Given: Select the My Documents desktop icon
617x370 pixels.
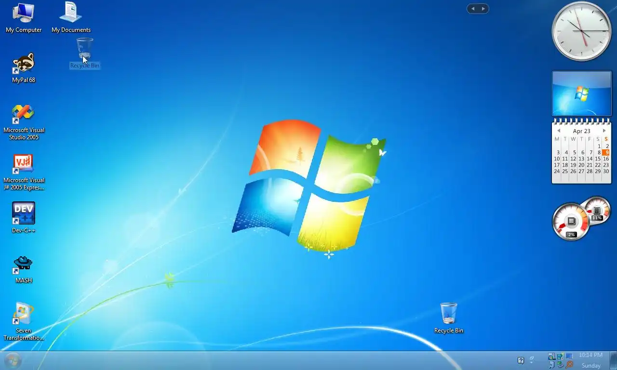Looking at the screenshot, I should coord(71,18).
